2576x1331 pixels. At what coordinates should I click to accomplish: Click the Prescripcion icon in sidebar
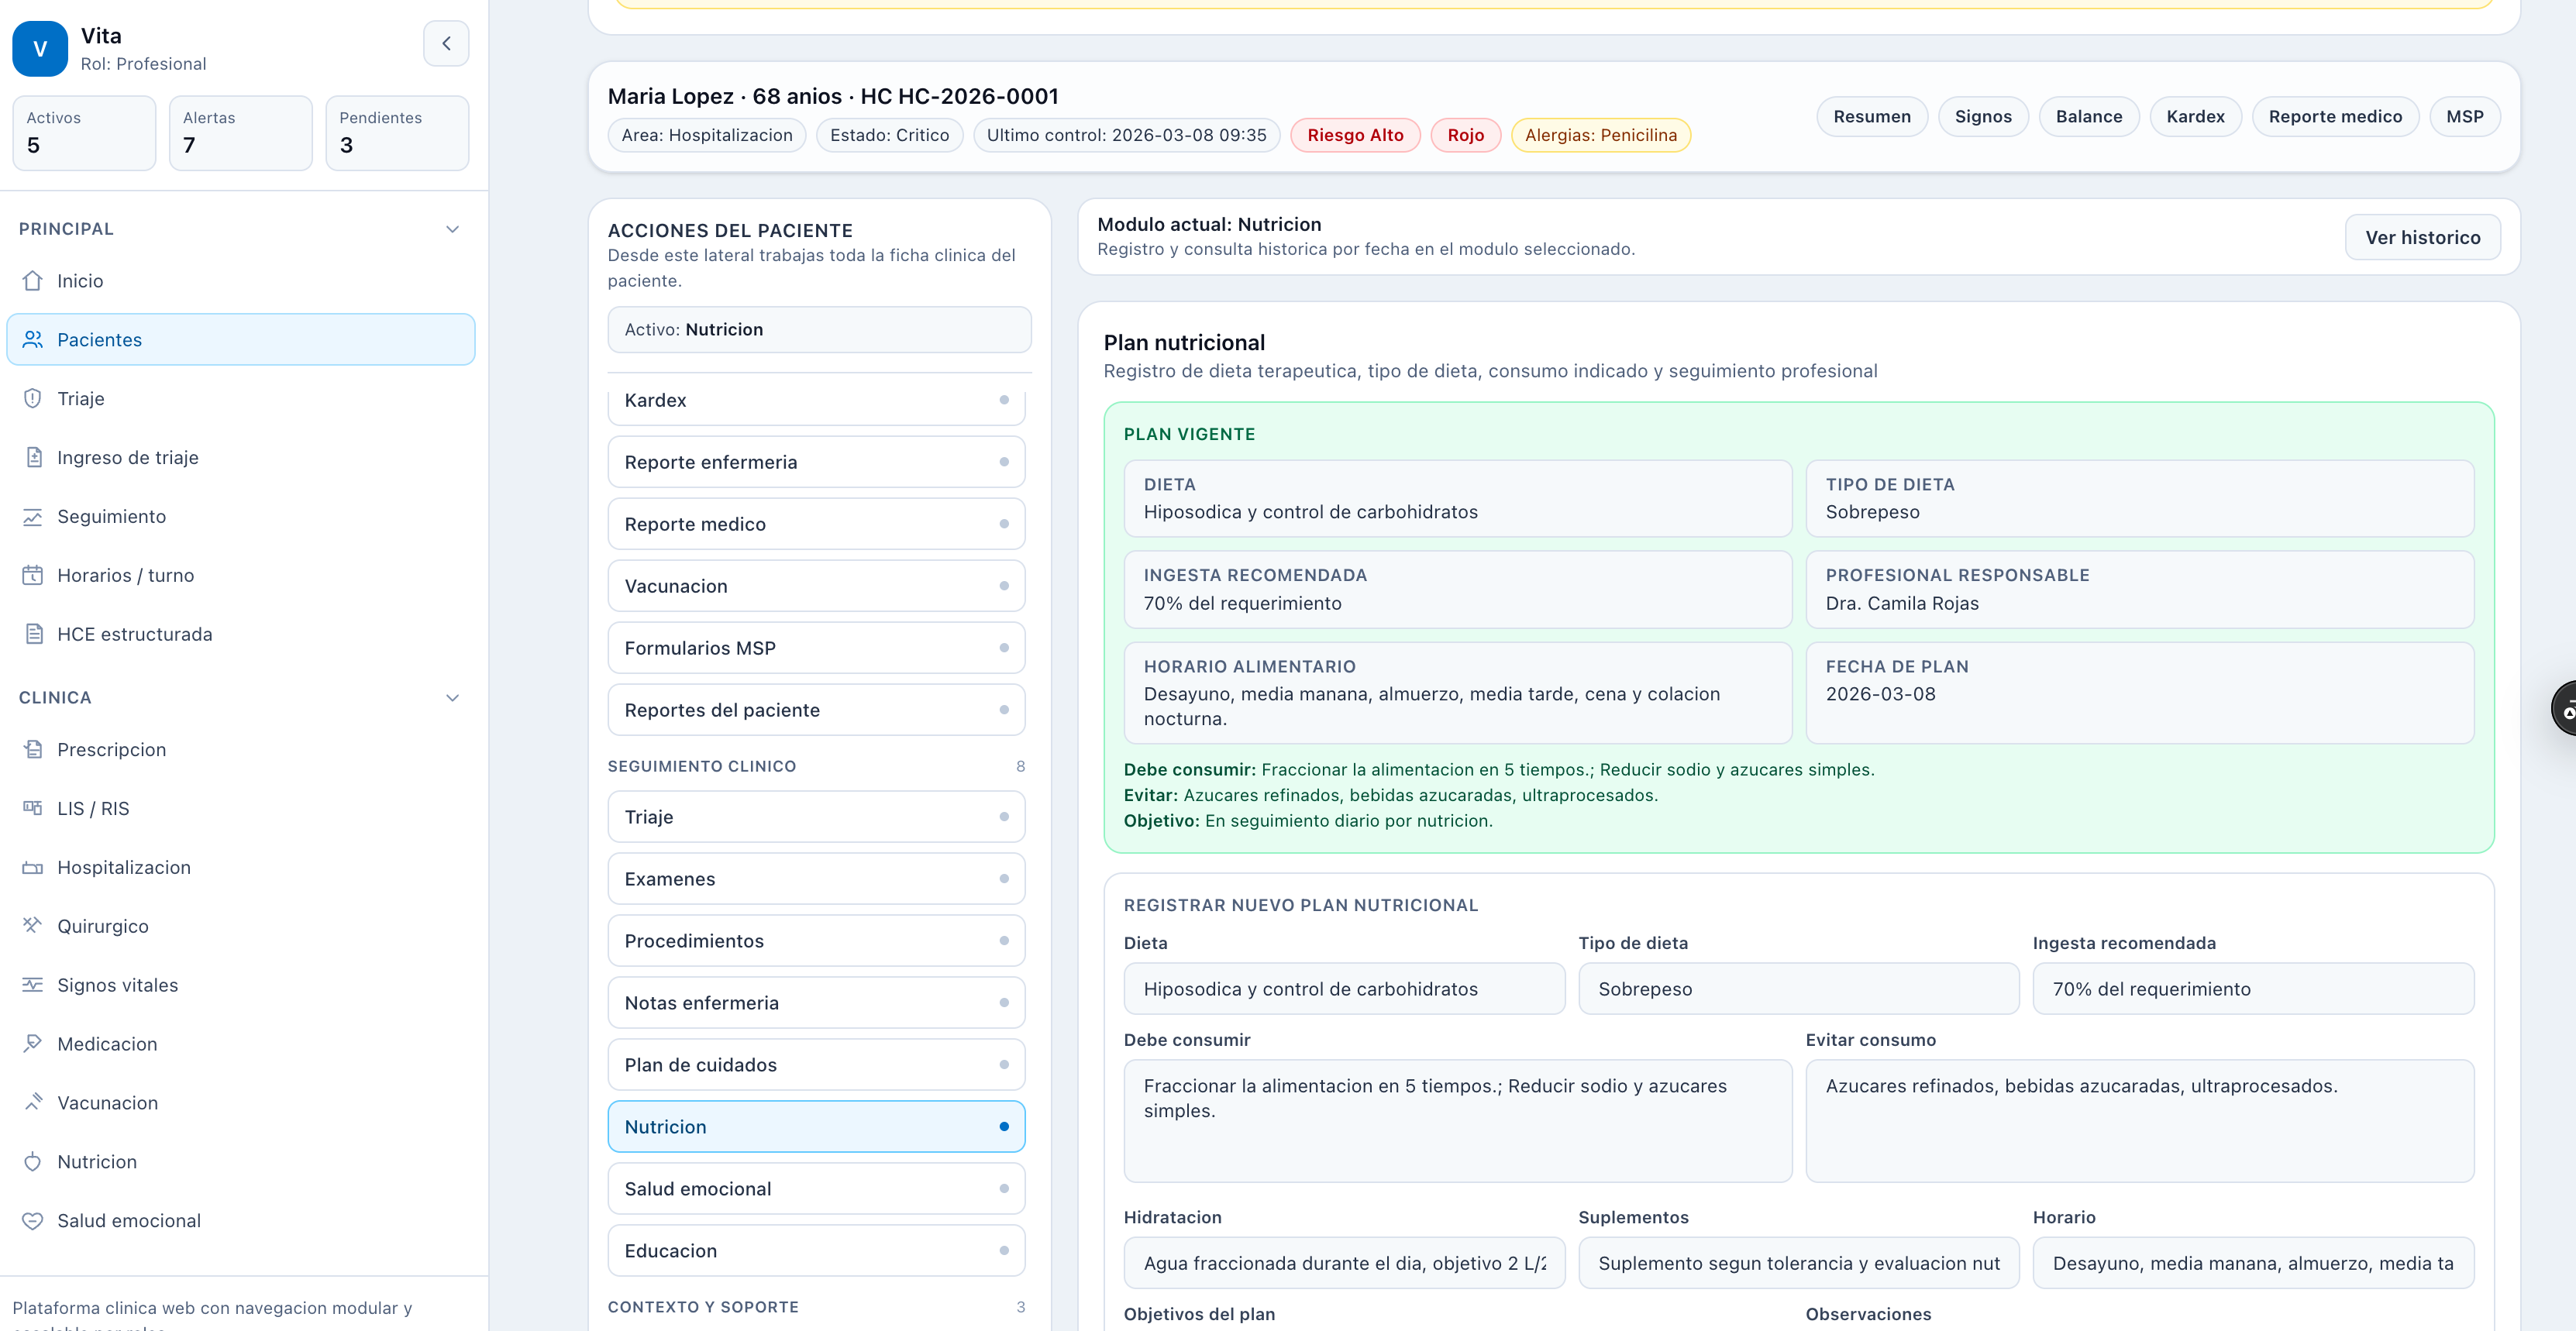tap(33, 750)
